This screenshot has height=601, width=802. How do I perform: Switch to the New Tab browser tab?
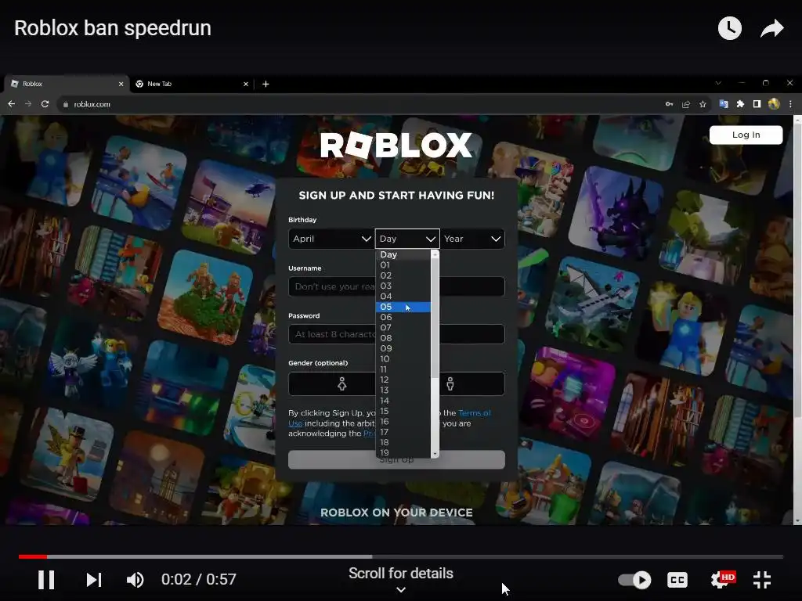(191, 84)
